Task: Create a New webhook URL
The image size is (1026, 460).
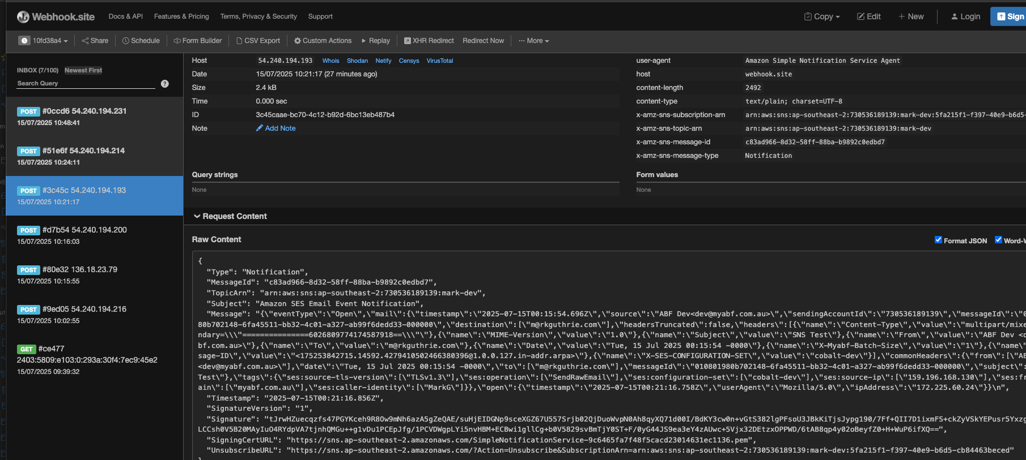Action: 911,16
